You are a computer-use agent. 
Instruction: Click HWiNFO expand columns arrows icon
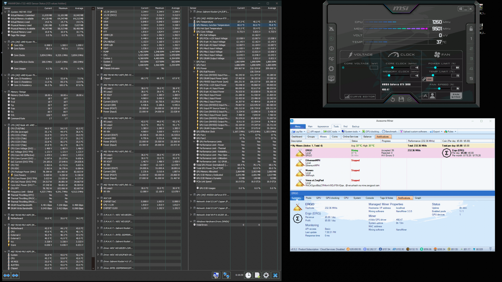tap(7, 275)
